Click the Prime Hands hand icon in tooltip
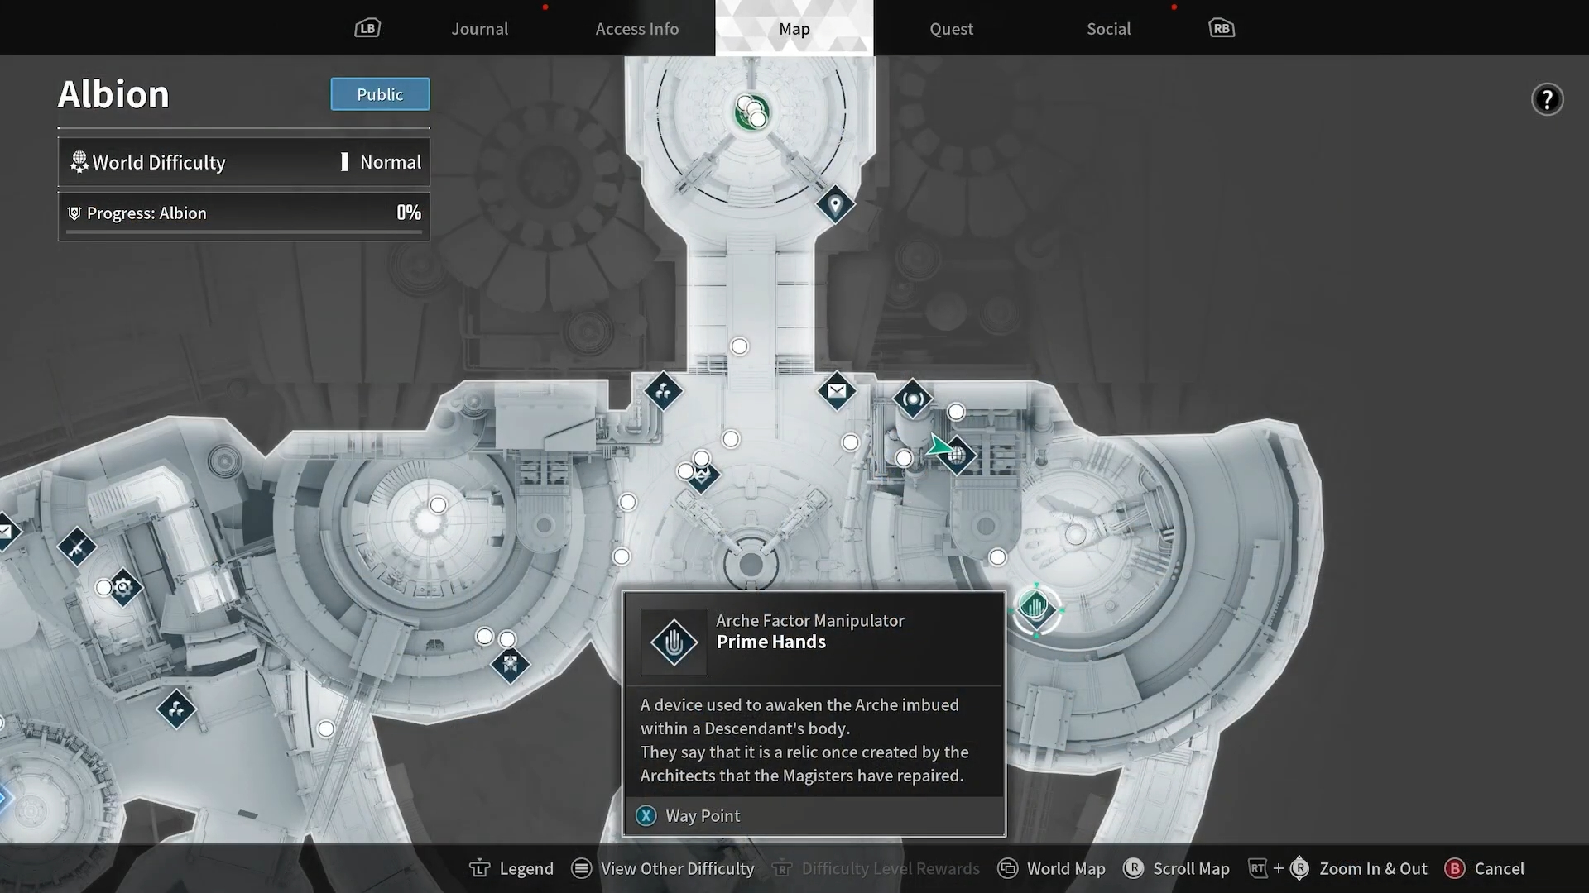 pos(674,642)
